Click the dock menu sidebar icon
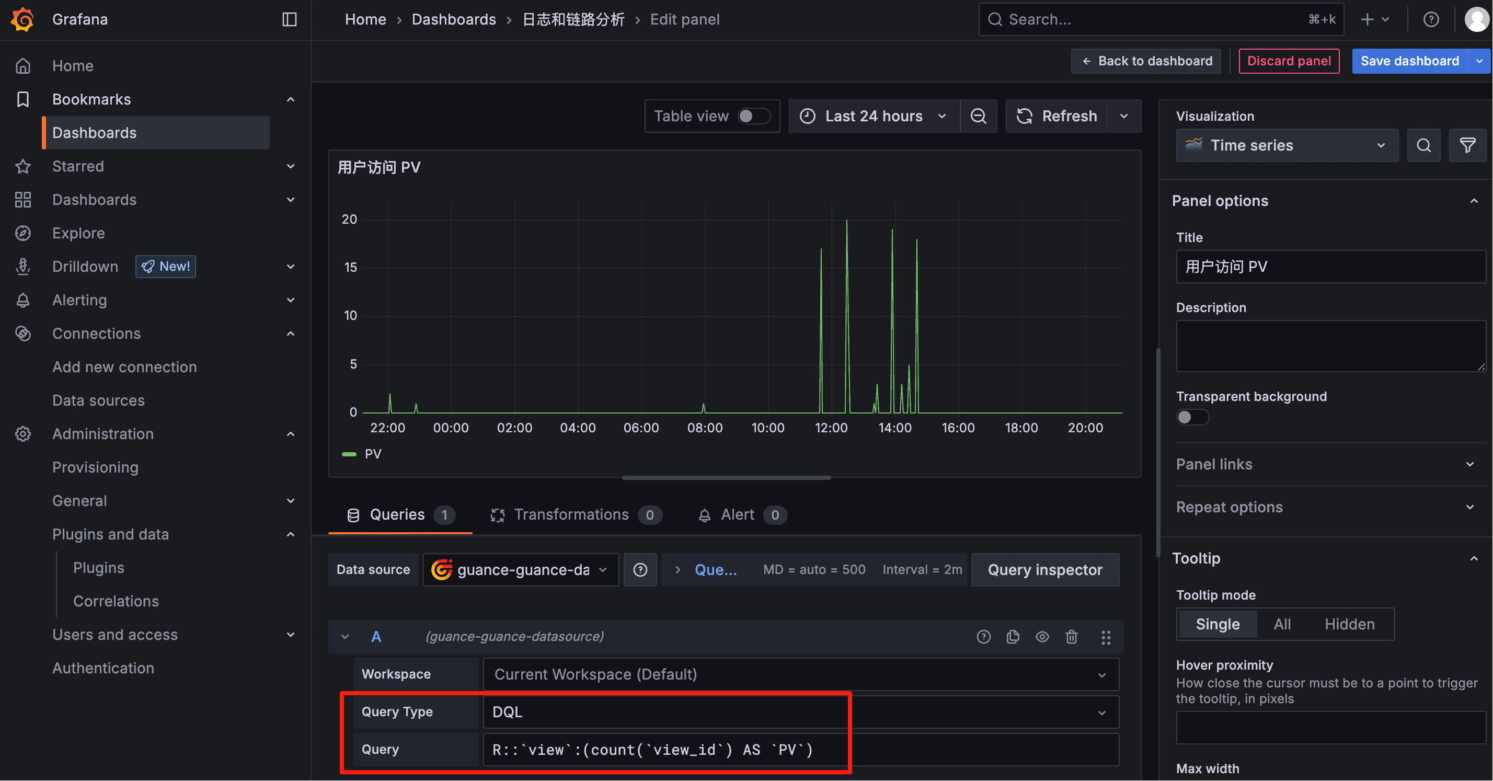The width and height of the screenshot is (1493, 781). click(x=289, y=19)
